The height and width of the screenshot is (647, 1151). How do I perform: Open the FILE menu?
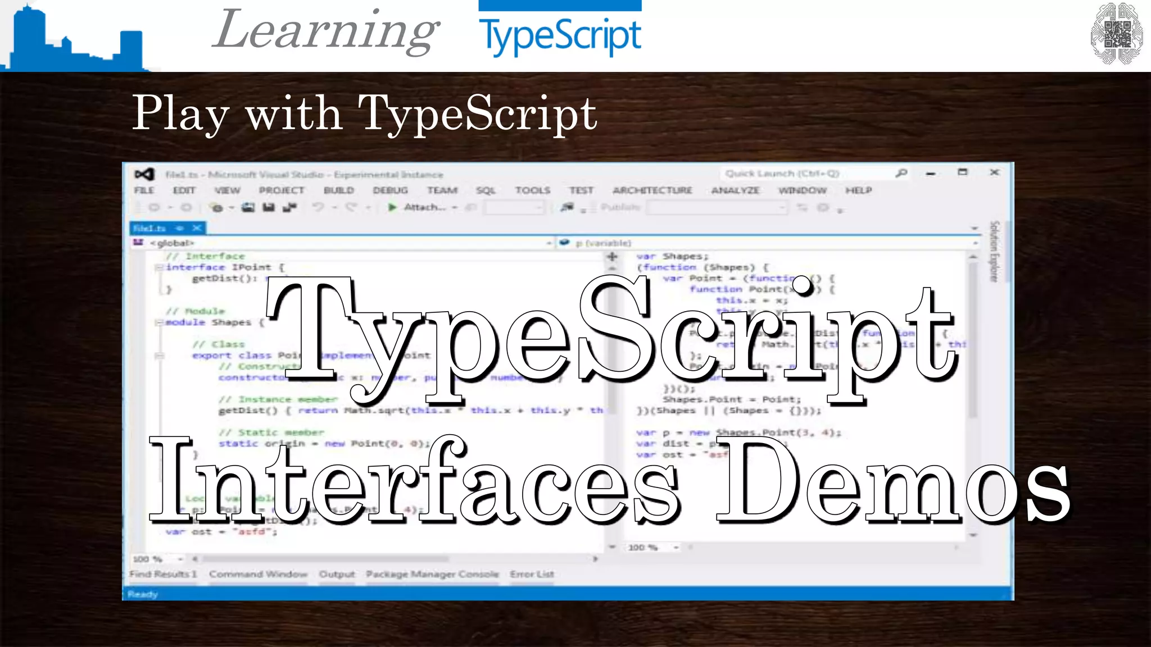pyautogui.click(x=144, y=190)
